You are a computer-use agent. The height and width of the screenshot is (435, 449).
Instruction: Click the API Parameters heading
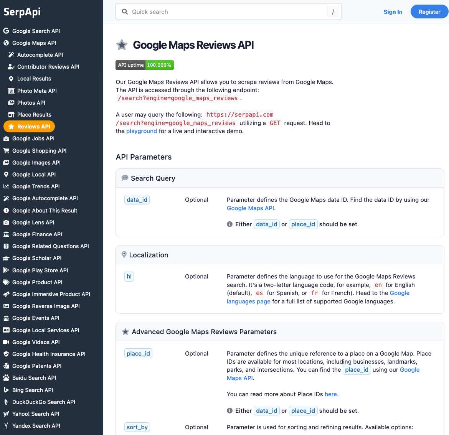tap(144, 157)
